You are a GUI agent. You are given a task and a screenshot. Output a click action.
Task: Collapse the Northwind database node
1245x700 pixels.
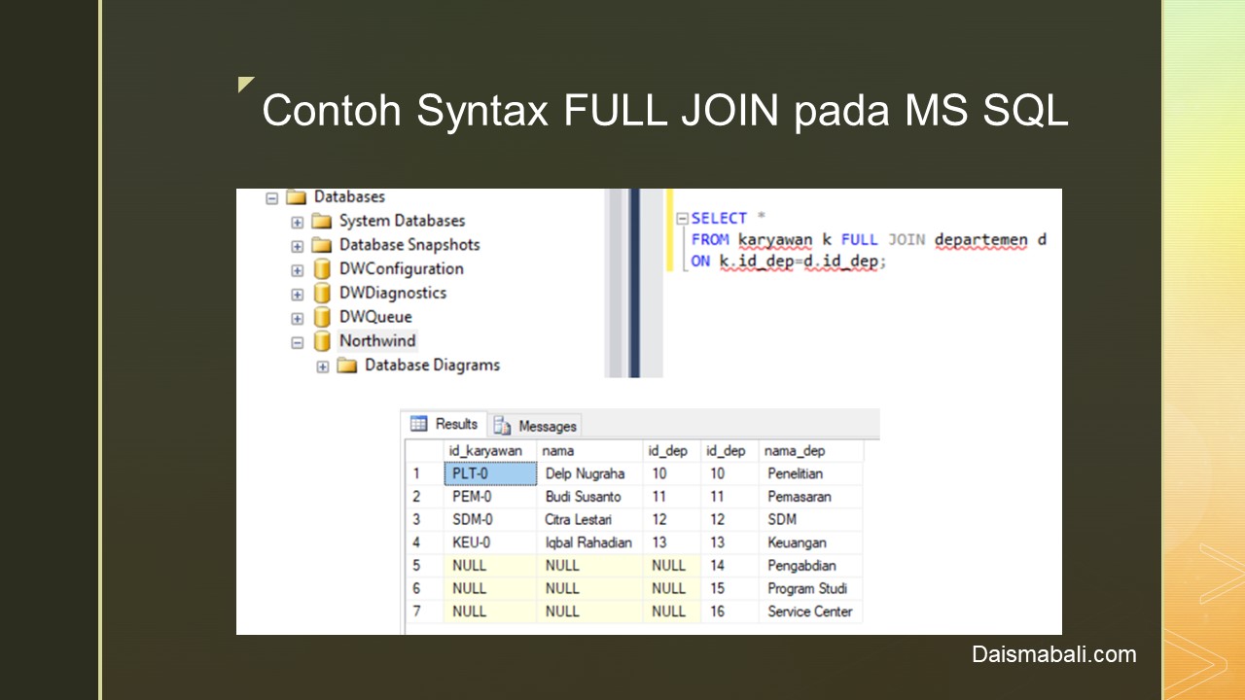(x=298, y=342)
